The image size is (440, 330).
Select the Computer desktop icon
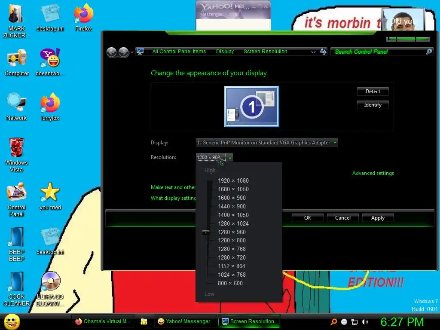click(x=17, y=62)
